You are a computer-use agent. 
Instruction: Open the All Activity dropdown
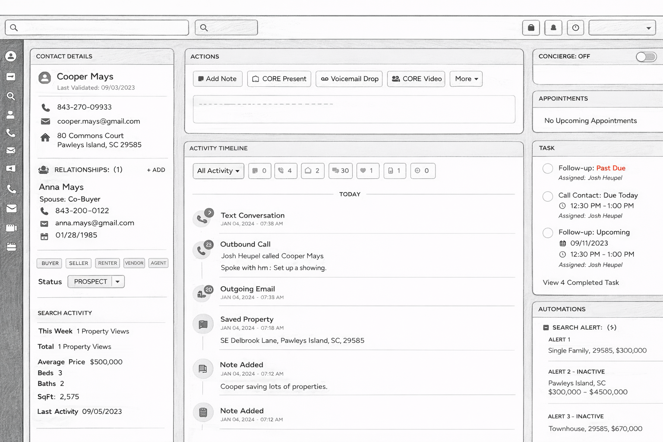(x=218, y=171)
